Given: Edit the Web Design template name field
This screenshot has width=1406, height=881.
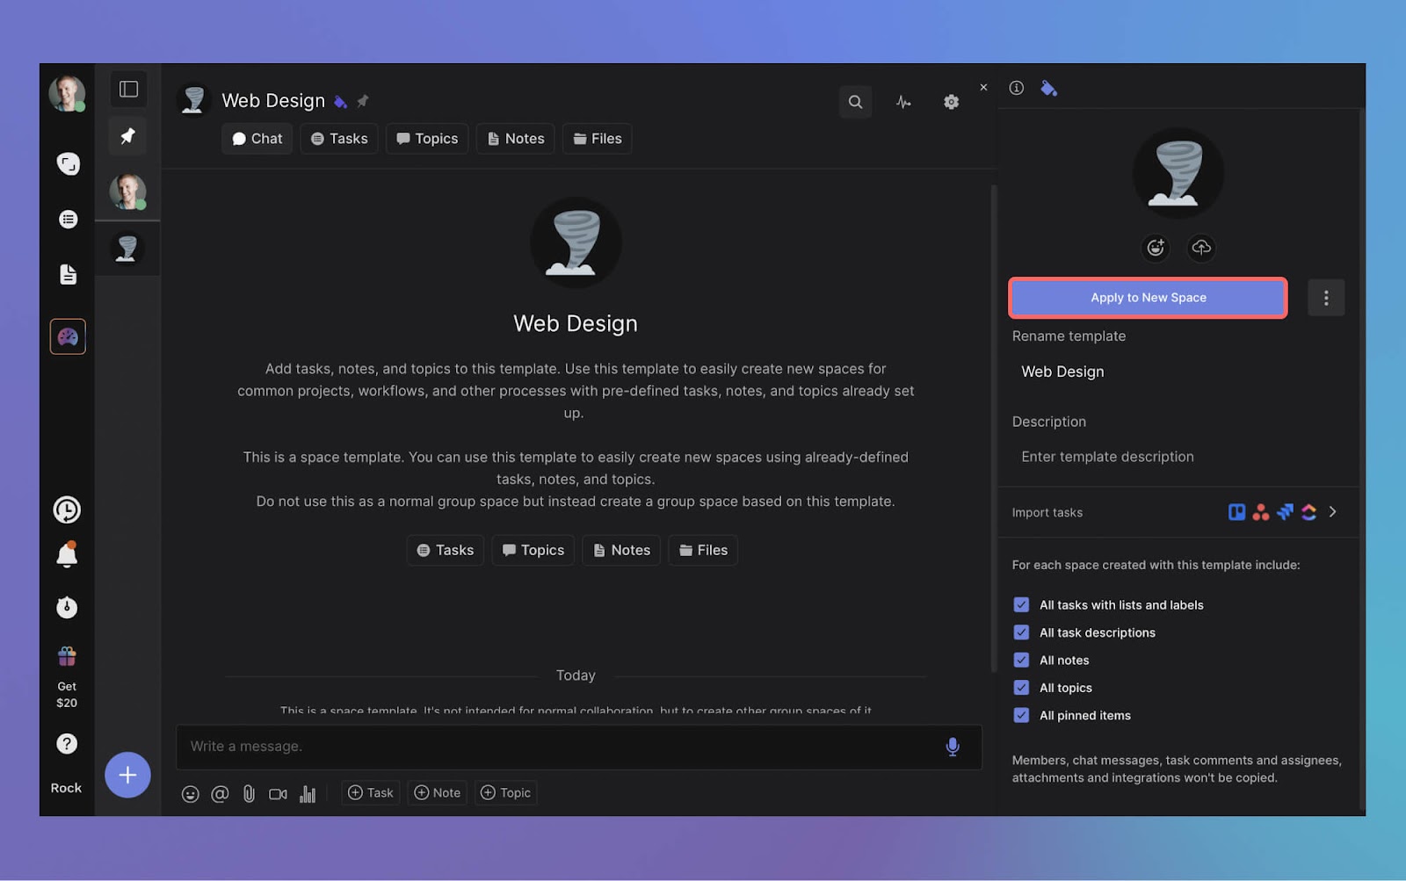Looking at the screenshot, I should pyautogui.click(x=1178, y=372).
